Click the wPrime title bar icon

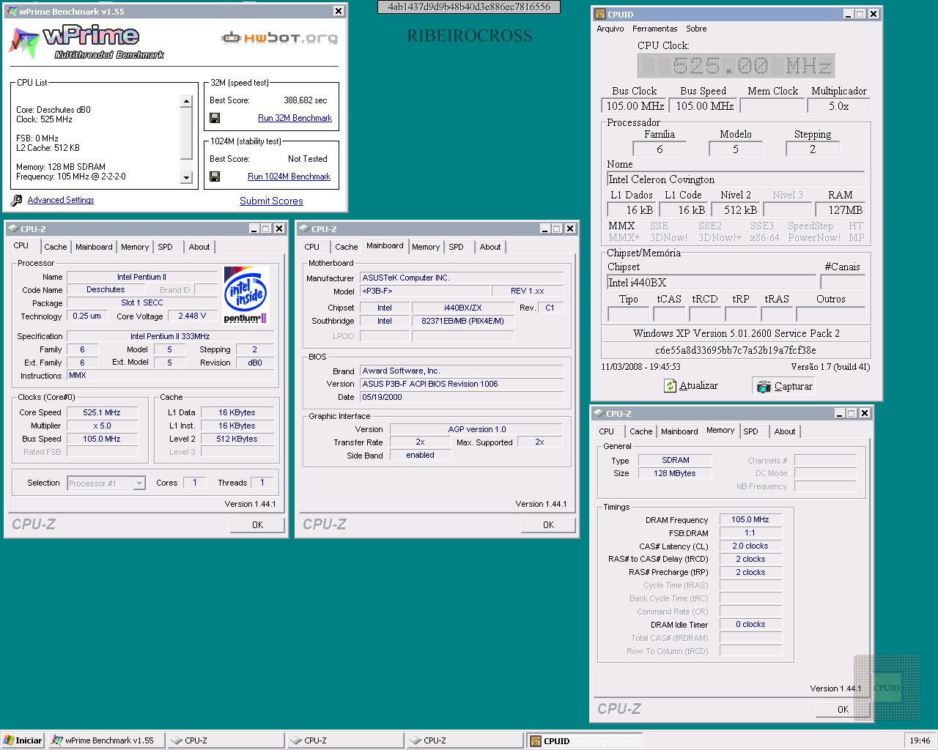pos(12,11)
